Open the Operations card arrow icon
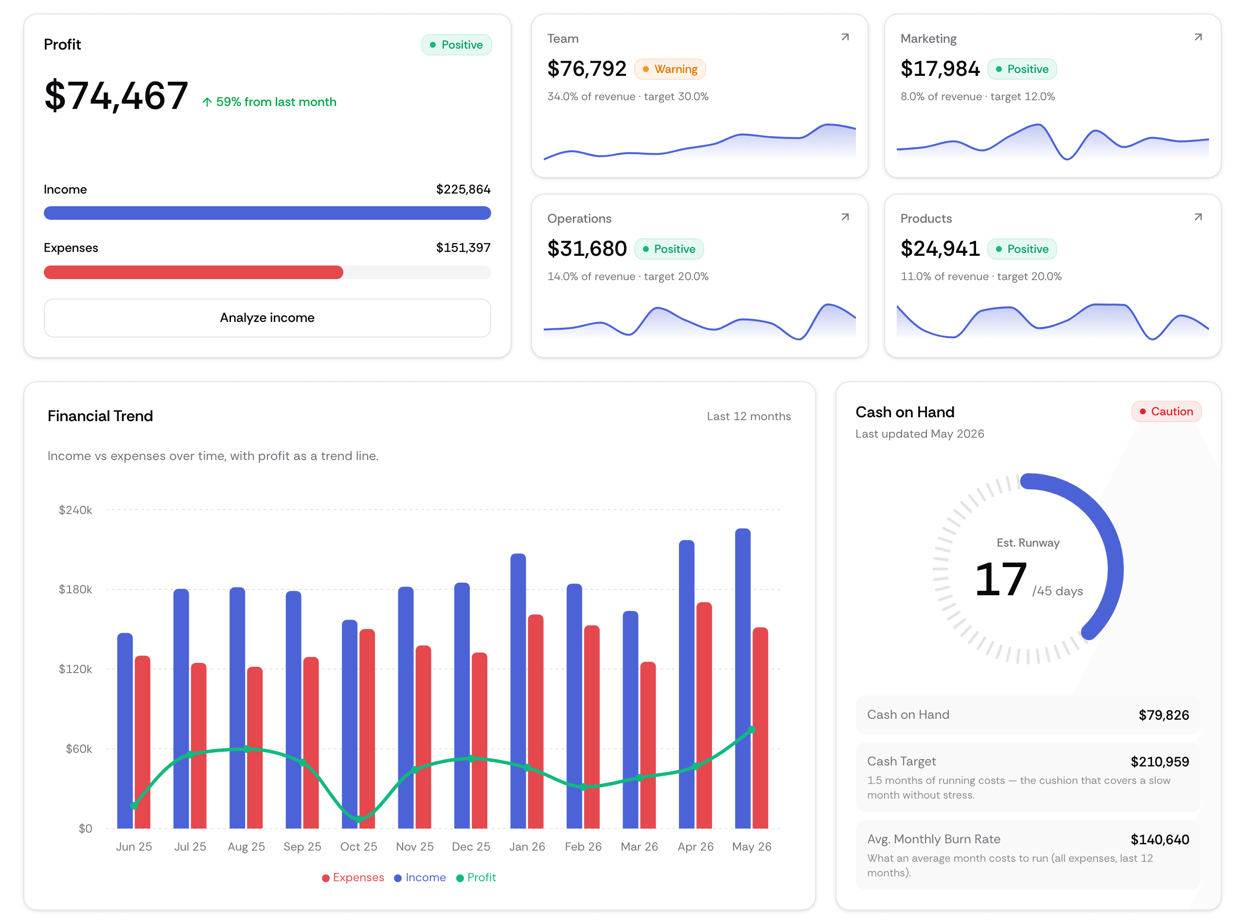This screenshot has width=1245, height=924. (845, 217)
